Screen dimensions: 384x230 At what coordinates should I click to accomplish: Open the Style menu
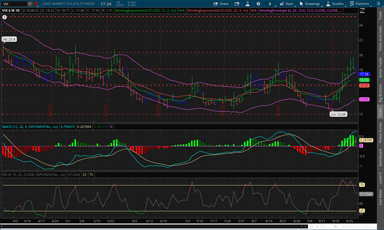286,4
